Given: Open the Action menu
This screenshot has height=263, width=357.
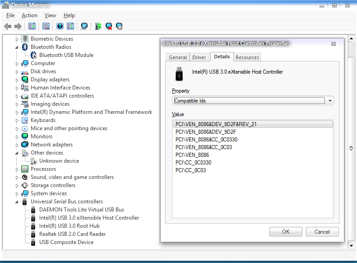Looking at the screenshot, I should pyautogui.click(x=29, y=15).
